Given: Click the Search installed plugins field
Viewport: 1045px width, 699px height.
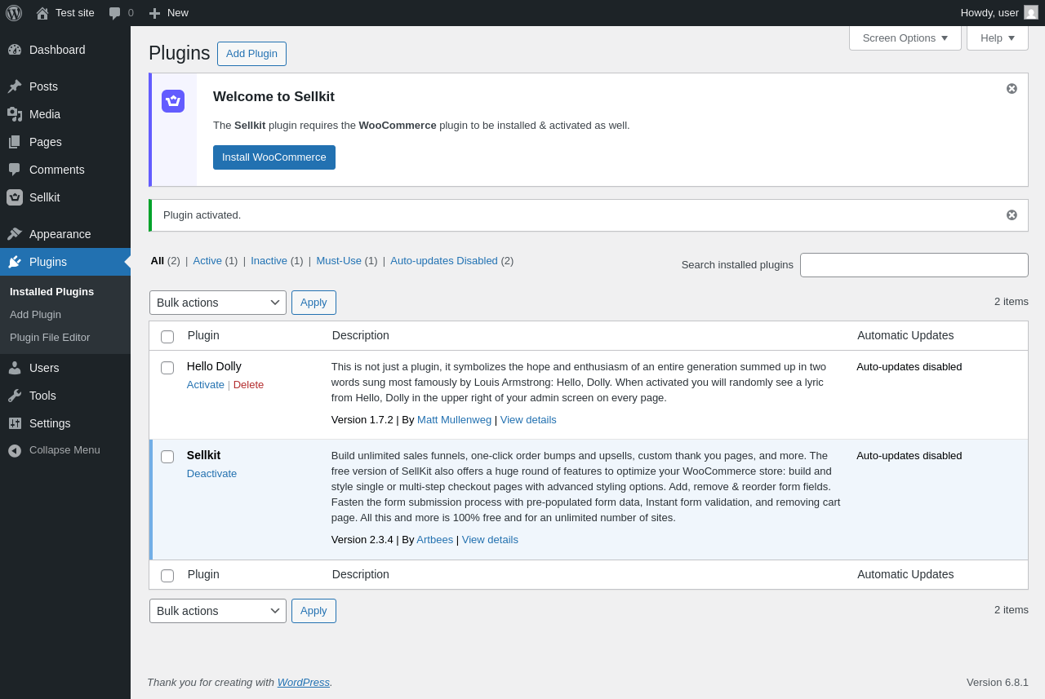Looking at the screenshot, I should click(914, 265).
